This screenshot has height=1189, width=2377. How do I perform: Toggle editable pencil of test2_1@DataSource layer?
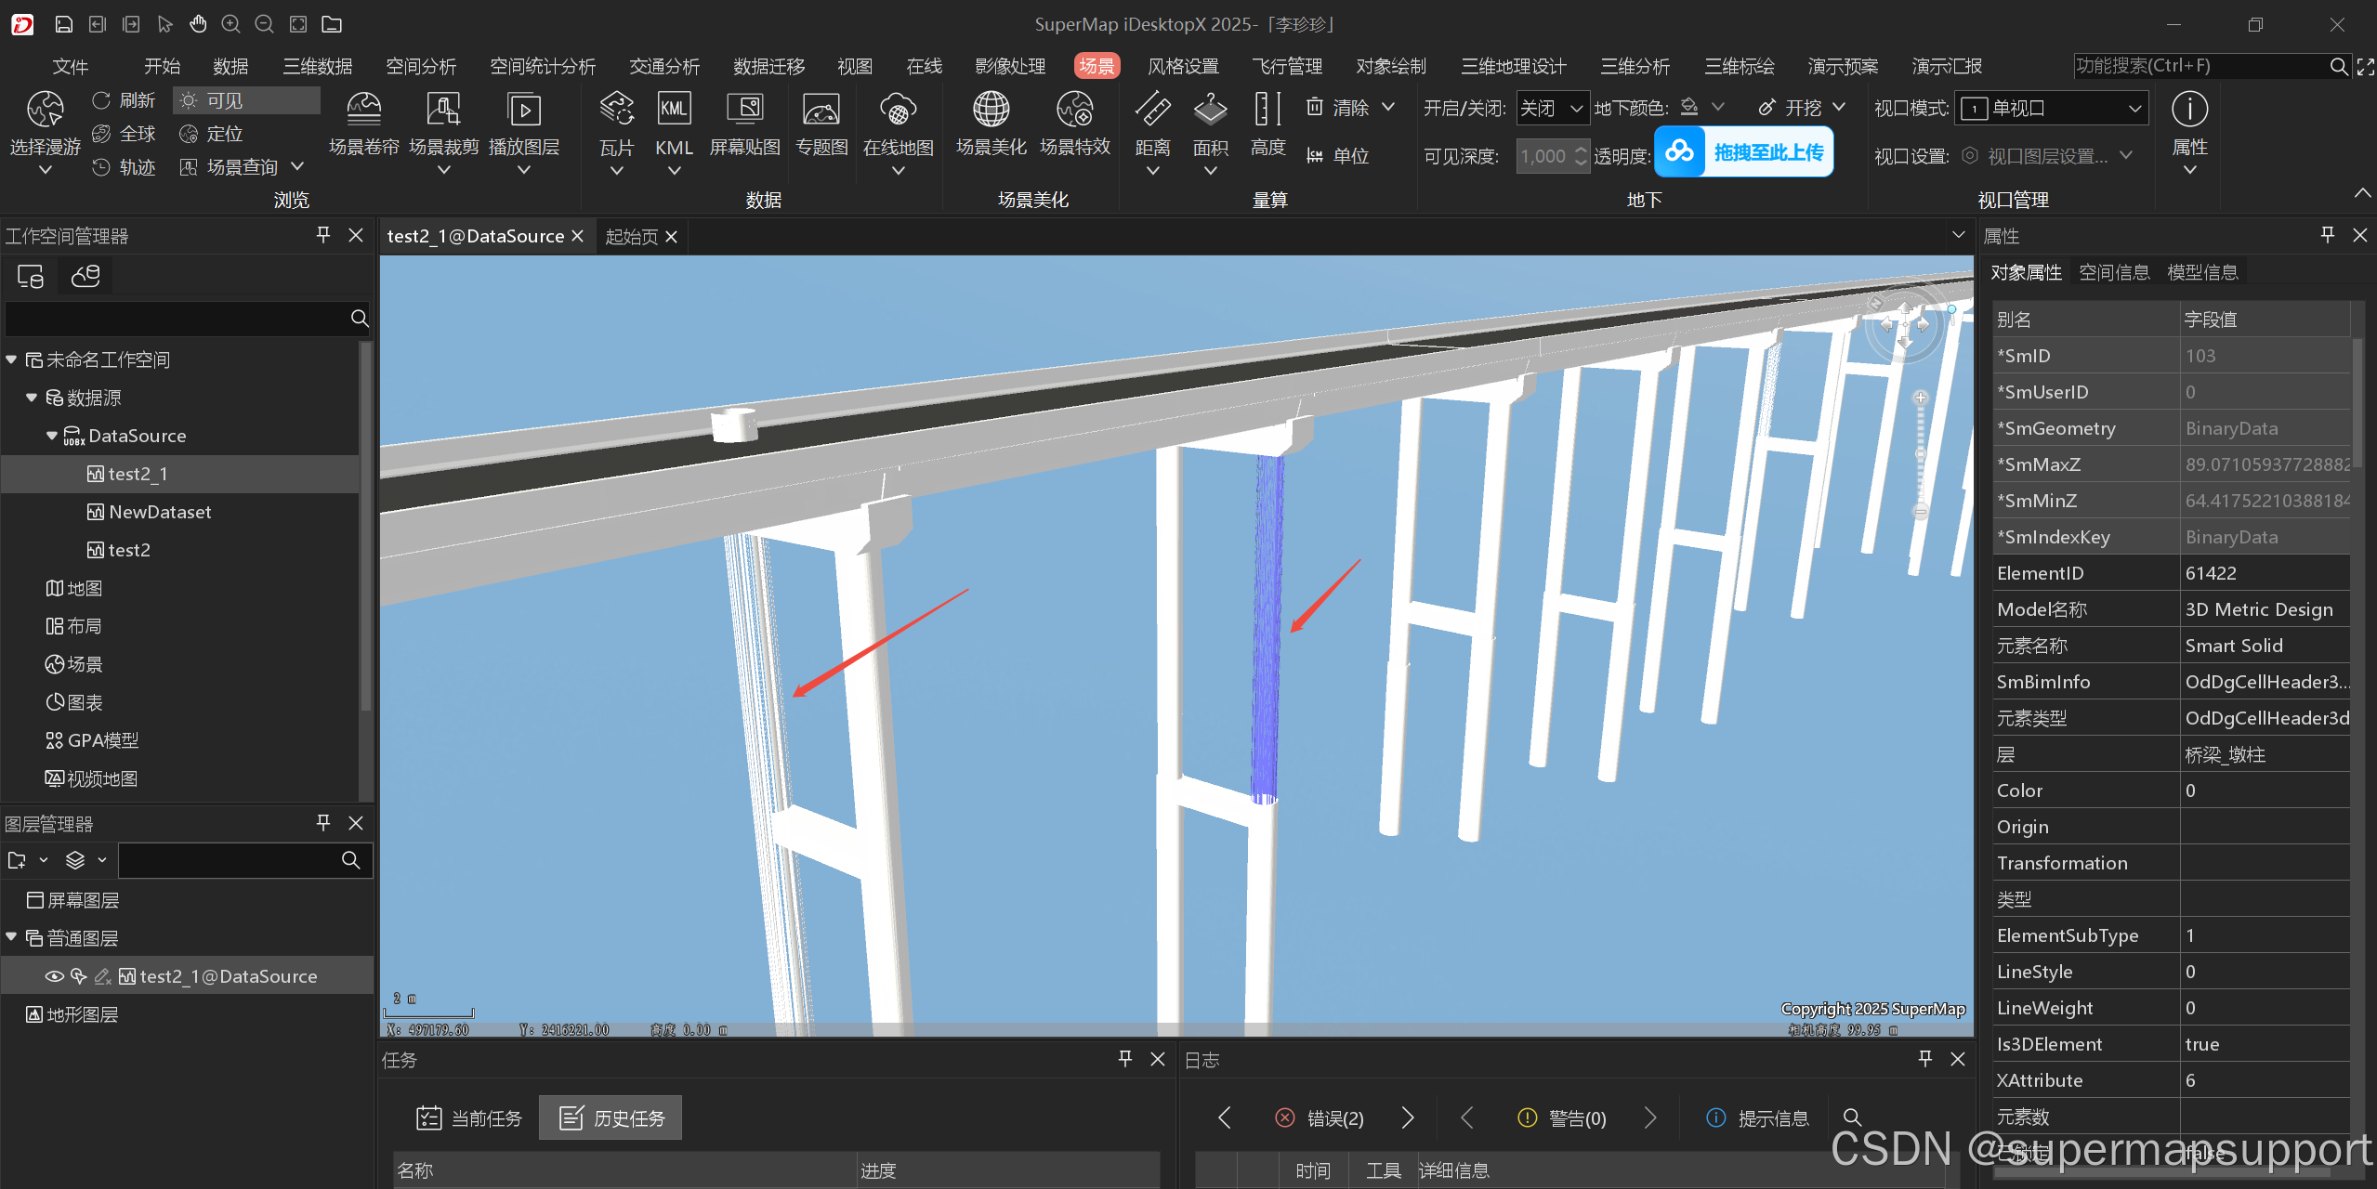pos(103,976)
